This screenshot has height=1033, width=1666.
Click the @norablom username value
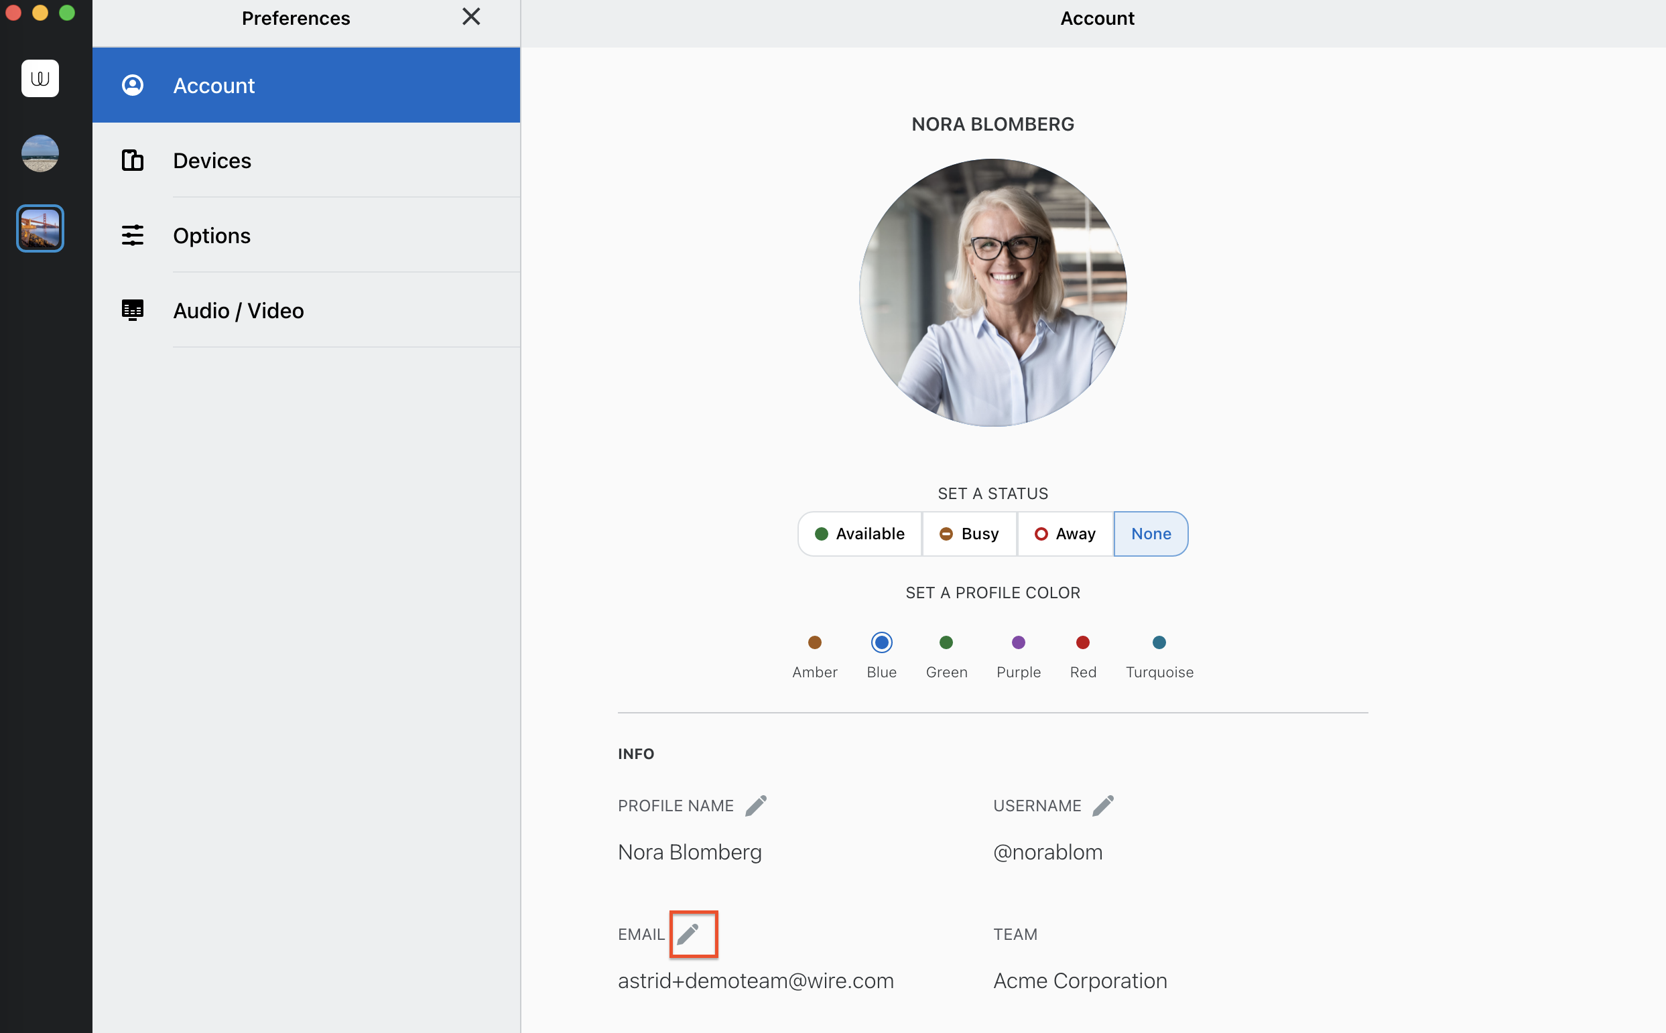1047,852
